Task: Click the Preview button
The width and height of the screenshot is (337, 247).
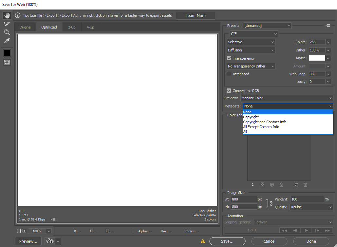Action: [x=28, y=241]
